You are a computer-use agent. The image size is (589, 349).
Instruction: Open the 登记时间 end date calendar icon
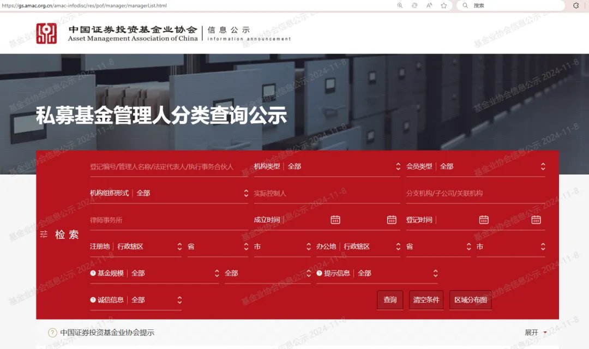point(536,220)
